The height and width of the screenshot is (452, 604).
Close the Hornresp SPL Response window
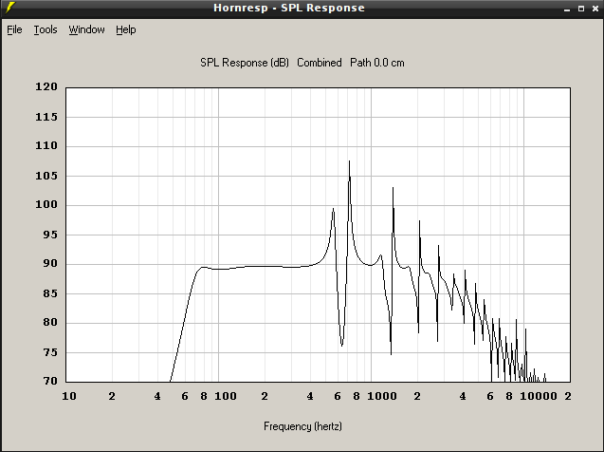click(595, 9)
